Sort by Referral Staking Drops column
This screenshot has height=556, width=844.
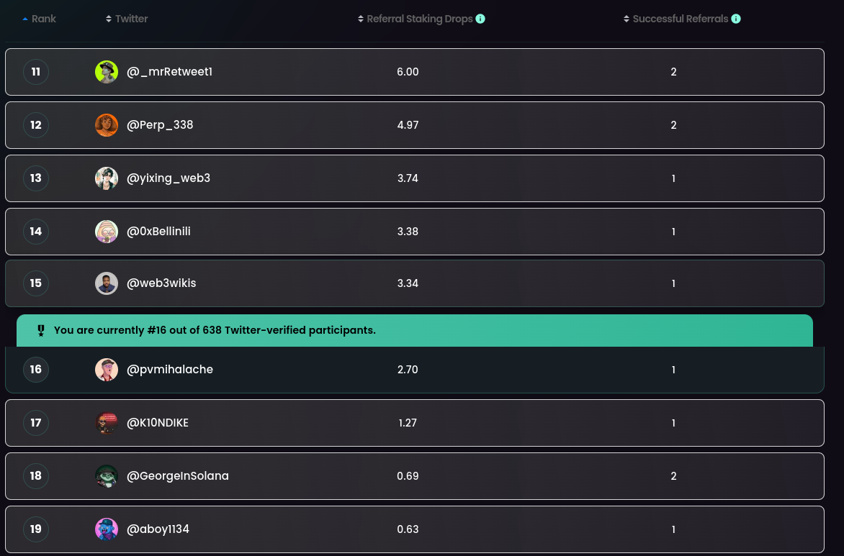[416, 19]
